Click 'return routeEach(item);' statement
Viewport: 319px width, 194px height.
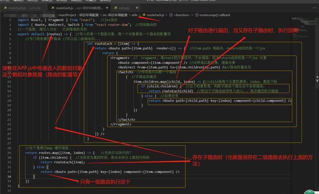63,162
